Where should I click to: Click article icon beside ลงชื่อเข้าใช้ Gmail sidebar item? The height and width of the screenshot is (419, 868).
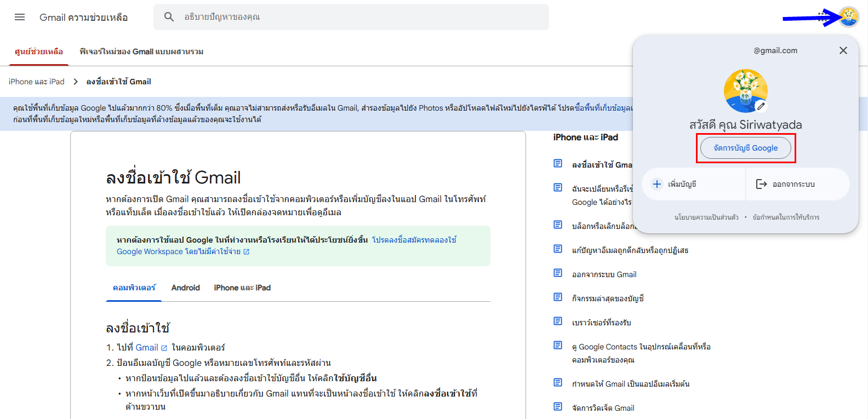click(558, 163)
